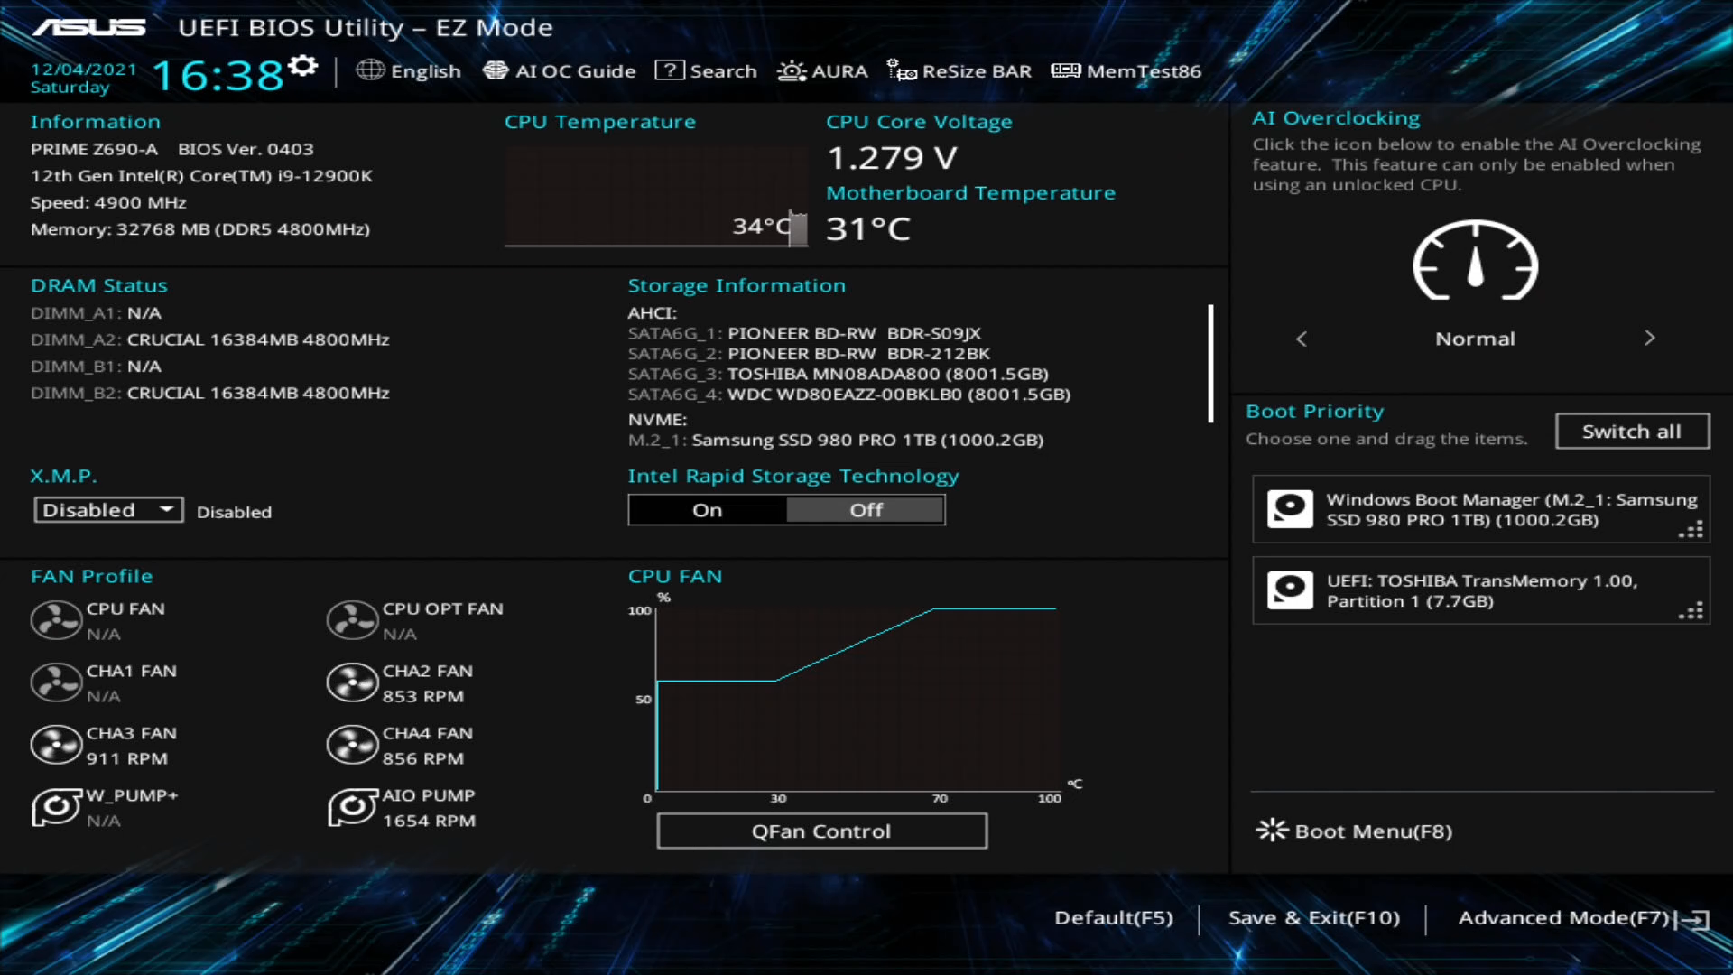
Task: Select the CHA2 FAN icon
Action: (352, 682)
